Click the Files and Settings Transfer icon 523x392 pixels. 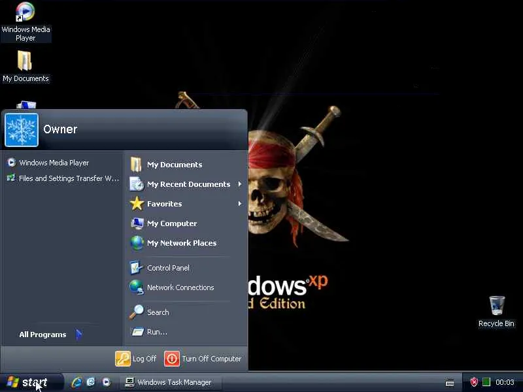coord(11,178)
